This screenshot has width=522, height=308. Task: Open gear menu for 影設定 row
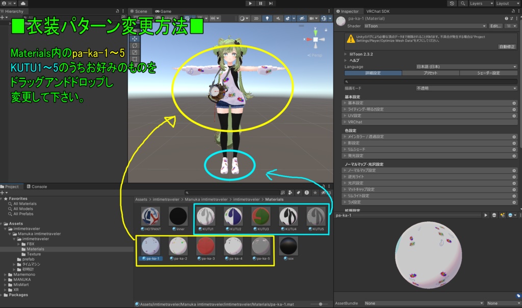[514, 143]
